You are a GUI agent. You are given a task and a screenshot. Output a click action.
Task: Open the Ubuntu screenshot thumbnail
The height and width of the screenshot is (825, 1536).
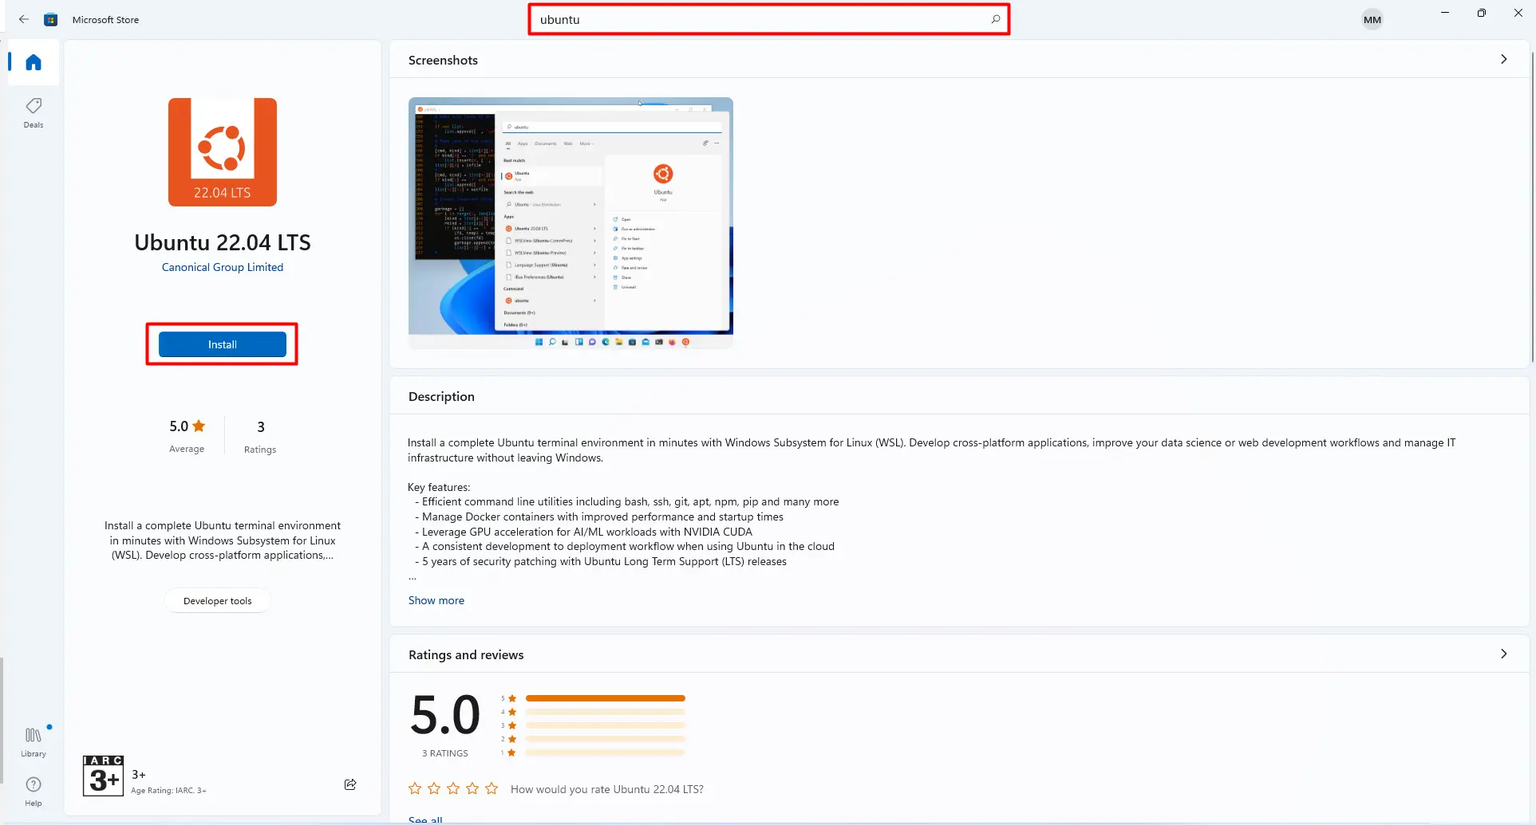pos(571,222)
